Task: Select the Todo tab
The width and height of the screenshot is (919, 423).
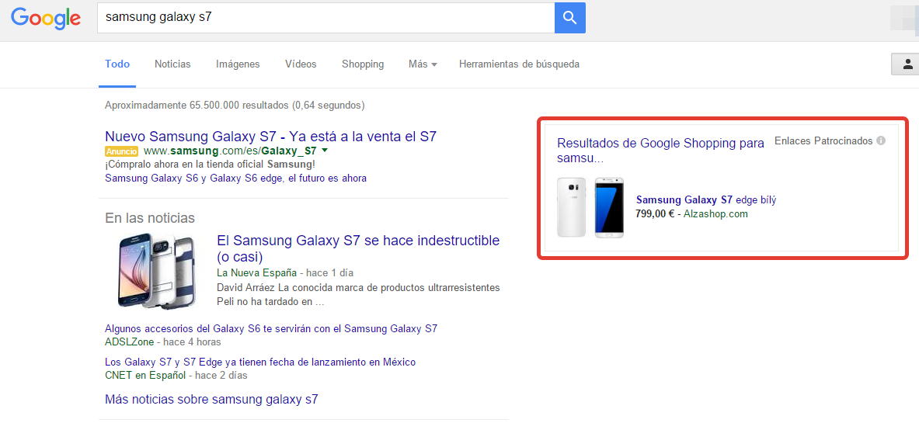Action: click(x=117, y=64)
